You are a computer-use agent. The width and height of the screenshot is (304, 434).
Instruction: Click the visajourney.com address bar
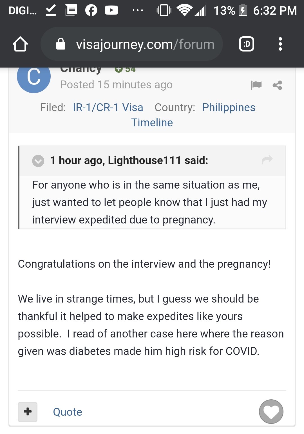pos(132,44)
